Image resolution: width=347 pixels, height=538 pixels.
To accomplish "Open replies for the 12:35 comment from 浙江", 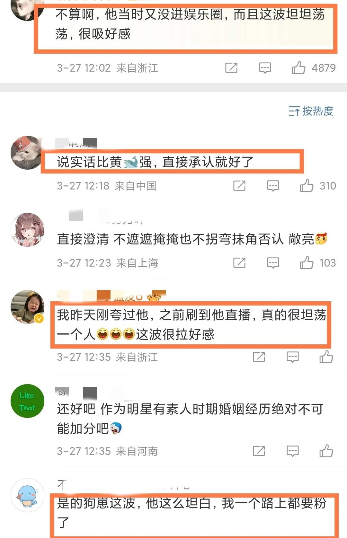I will 293,357.
